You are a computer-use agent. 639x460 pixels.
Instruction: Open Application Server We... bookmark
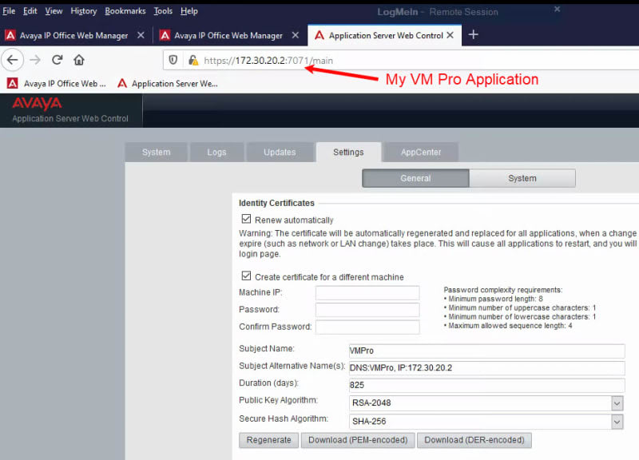point(168,84)
